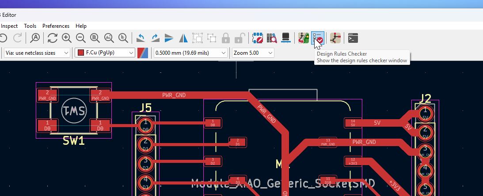Screen dimensions: 483x196
Task: Open the 0.5000 mm grid dropdown
Action: [190, 53]
